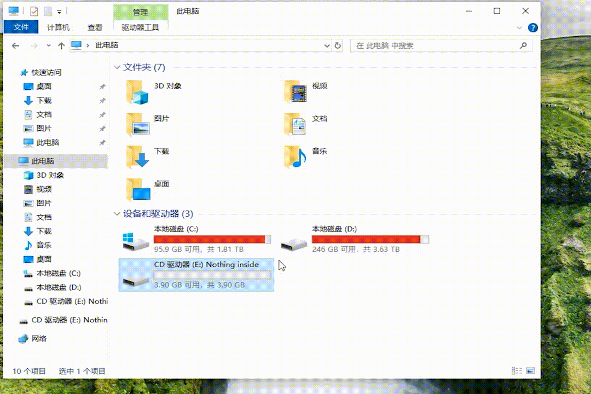Open the blue help question mark icon
591x394 pixels.
click(532, 27)
